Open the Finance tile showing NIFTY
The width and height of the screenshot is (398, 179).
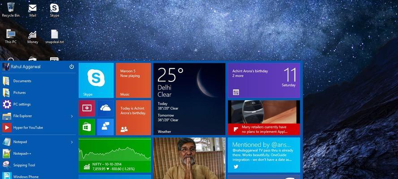pyautogui.click(x=115, y=155)
